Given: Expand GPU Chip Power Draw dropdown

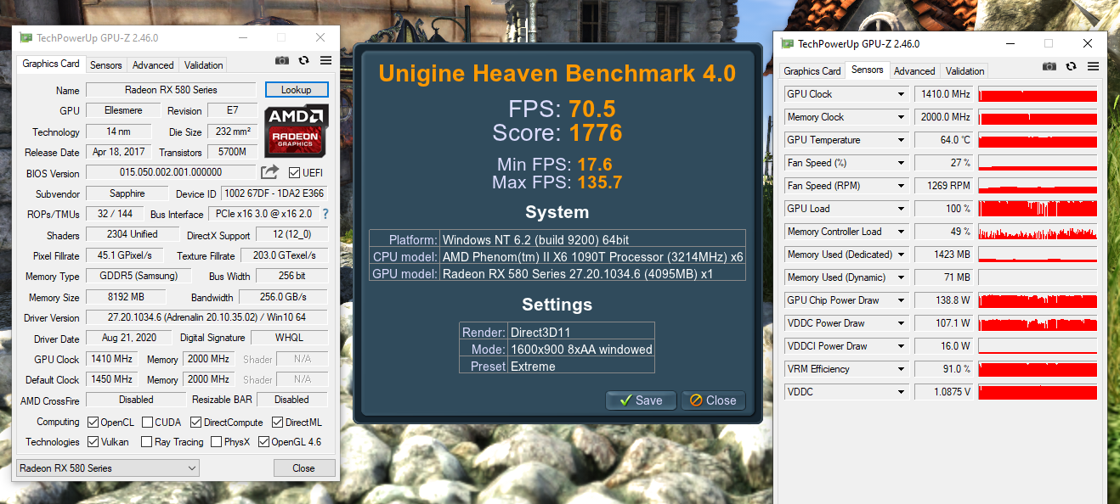Looking at the screenshot, I should pyautogui.click(x=901, y=300).
